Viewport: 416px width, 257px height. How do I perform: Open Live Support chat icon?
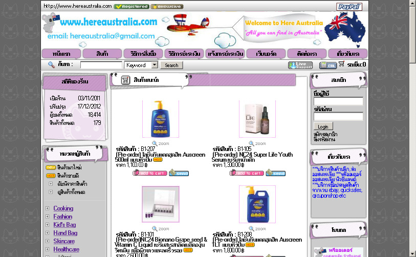point(300,65)
